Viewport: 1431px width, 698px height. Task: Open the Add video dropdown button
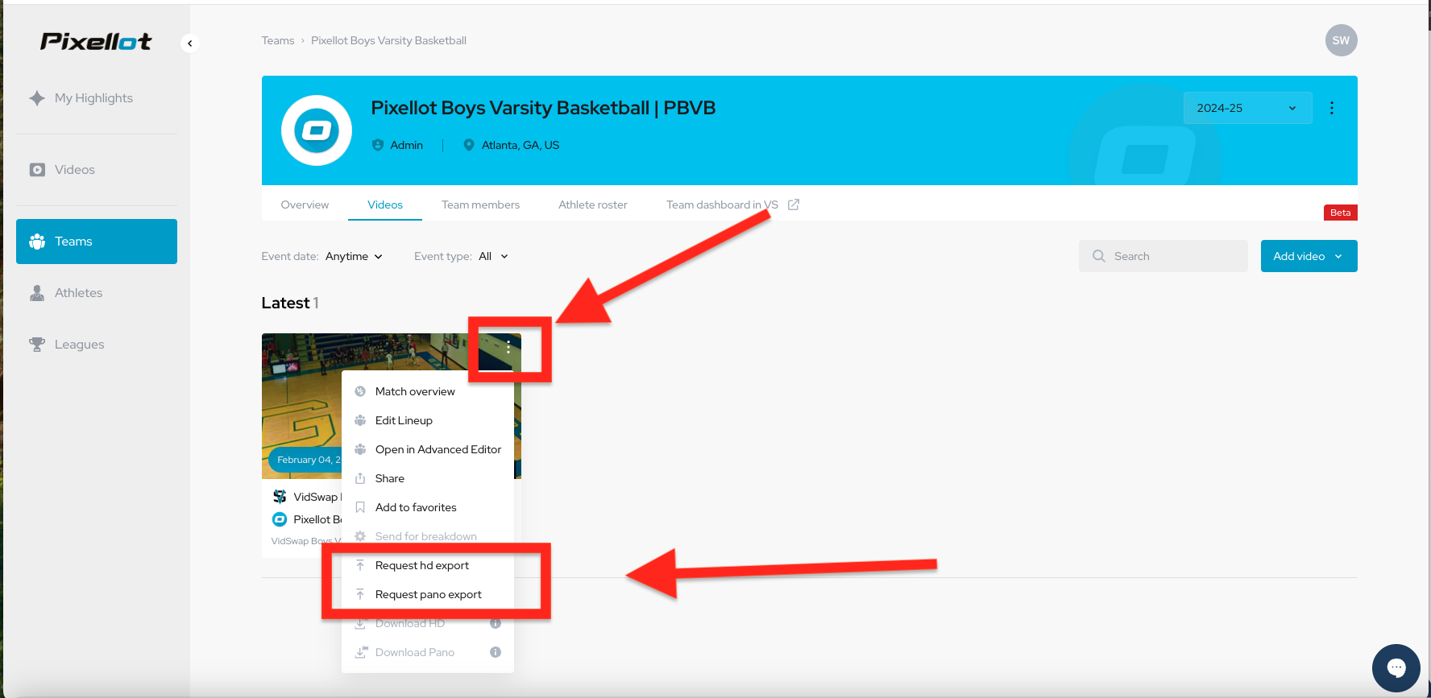click(1309, 256)
